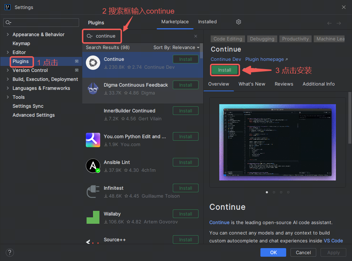Show the fourth screenshot via carousel dot
This screenshot has width=352, height=261.
pos(288,192)
